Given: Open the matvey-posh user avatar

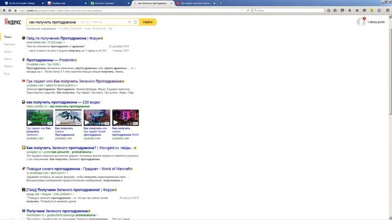Looking at the screenshot, I should [x=361, y=22].
